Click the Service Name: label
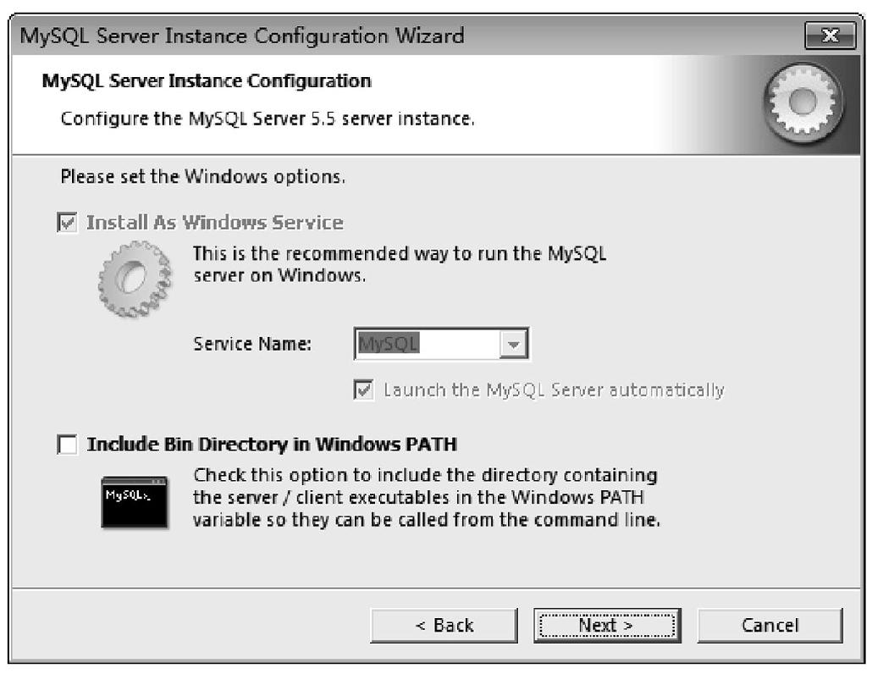Image resolution: width=872 pixels, height=674 pixels. point(252,344)
